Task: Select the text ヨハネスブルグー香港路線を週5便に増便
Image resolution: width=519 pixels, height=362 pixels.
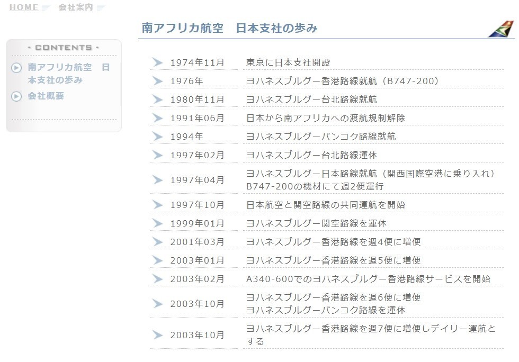Action: pos(333,261)
